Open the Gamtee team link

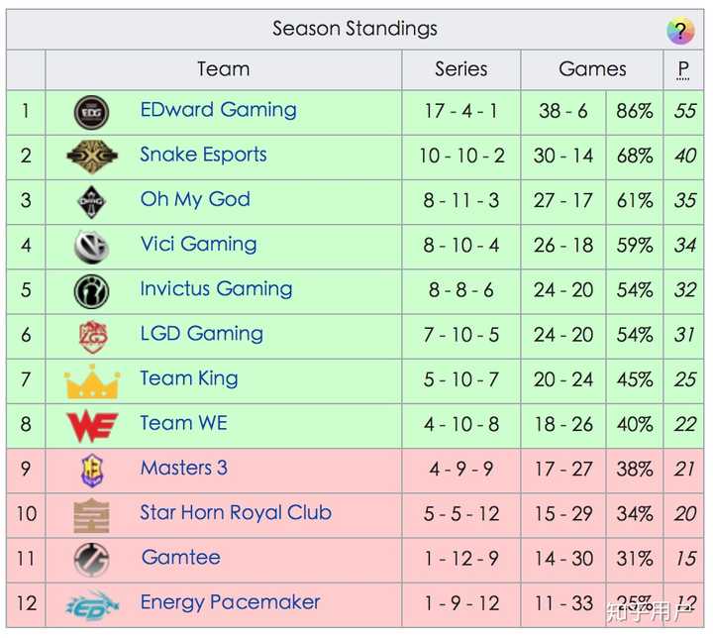click(x=180, y=558)
